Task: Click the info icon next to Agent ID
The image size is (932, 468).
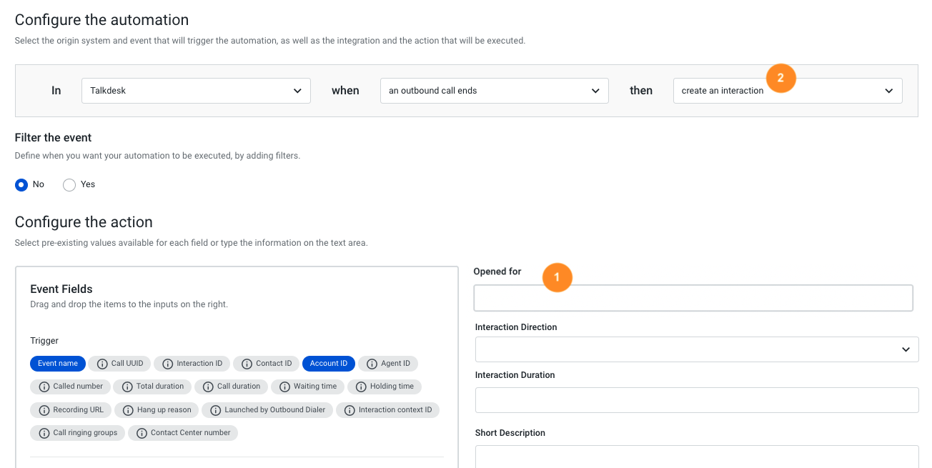Action: point(372,364)
